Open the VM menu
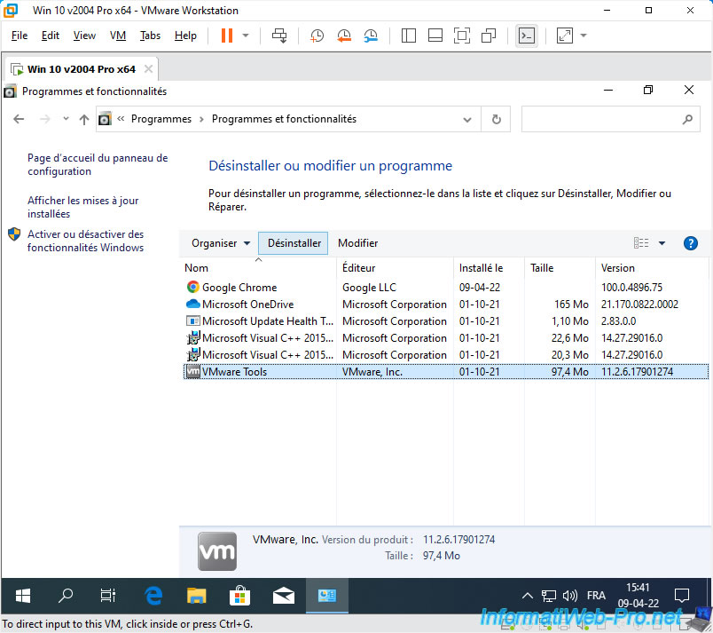The height and width of the screenshot is (633, 713). 118,36
